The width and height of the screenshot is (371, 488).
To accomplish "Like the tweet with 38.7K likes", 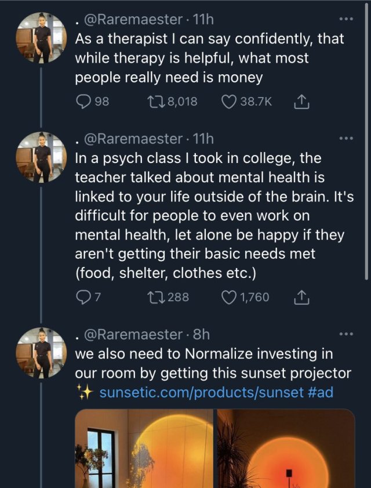I will [228, 102].
